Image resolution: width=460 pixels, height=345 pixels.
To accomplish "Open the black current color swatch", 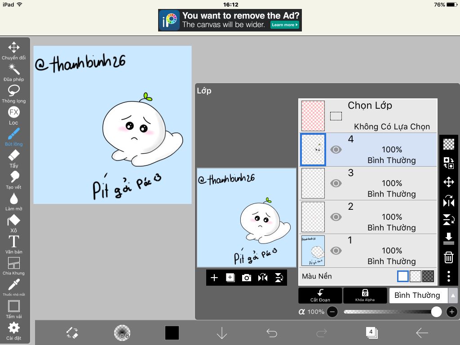I will 172,333.
